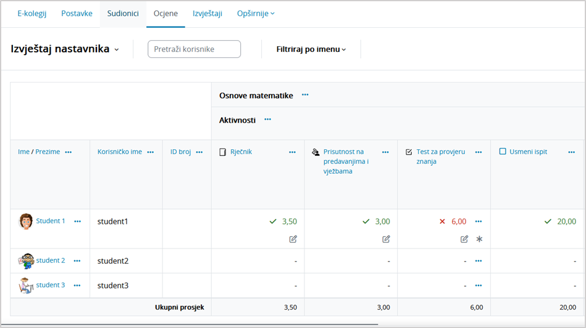Open the Filtriraj po imenu dropdown
Image resolution: width=586 pixels, height=328 pixels.
311,49
